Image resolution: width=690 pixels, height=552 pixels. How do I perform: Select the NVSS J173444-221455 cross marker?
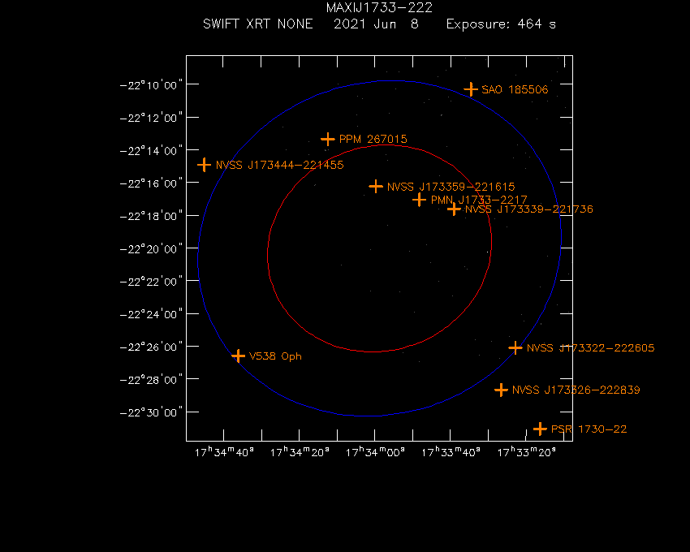coord(204,165)
